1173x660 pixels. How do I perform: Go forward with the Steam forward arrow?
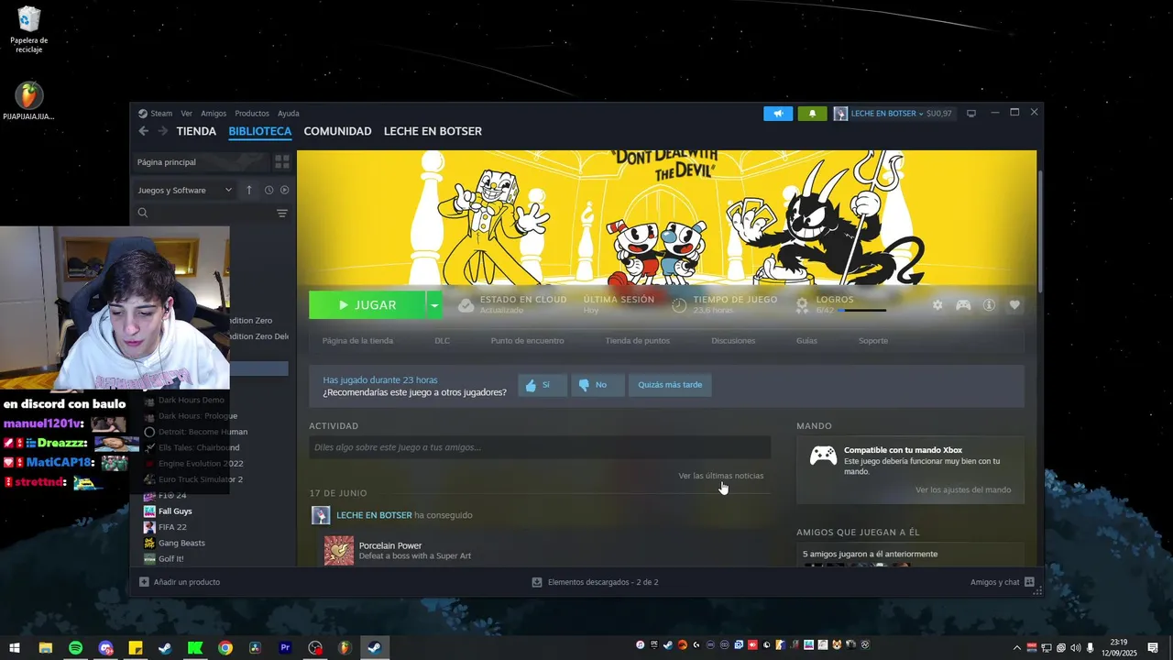click(x=163, y=131)
